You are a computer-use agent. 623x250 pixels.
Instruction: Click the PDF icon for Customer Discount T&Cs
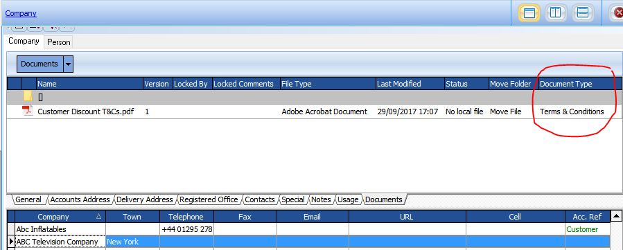pyautogui.click(x=28, y=111)
